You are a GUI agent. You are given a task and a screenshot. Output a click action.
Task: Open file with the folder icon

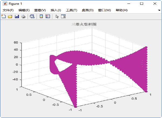click(x=10, y=16)
